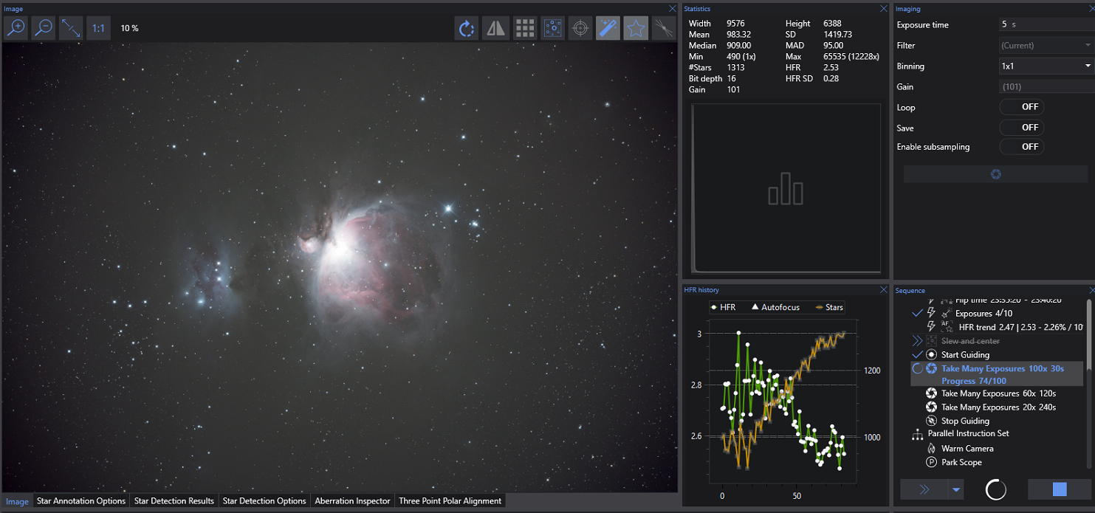
Task: Toggle star detection star icon
Action: [636, 28]
